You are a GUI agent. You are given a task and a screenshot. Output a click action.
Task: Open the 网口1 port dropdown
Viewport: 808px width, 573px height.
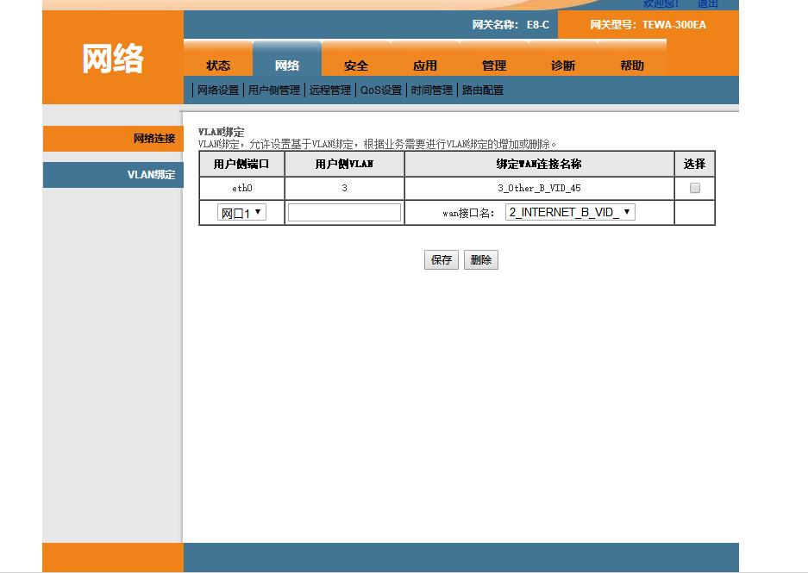pos(241,211)
